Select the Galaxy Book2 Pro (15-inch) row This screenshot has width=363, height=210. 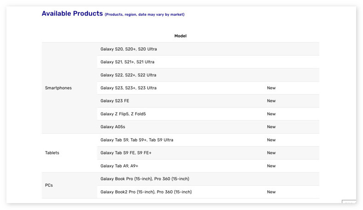(146, 192)
